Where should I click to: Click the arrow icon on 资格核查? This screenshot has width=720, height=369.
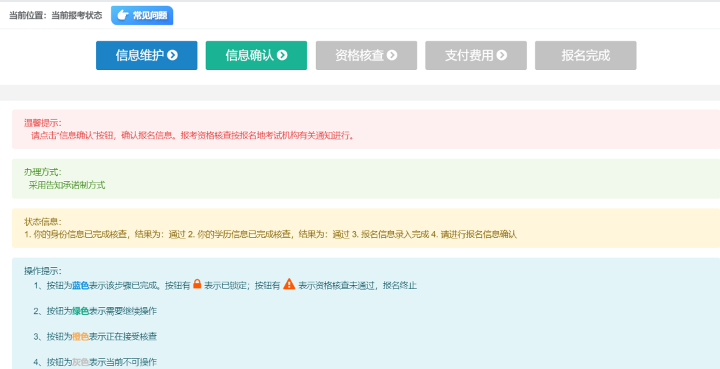392,55
